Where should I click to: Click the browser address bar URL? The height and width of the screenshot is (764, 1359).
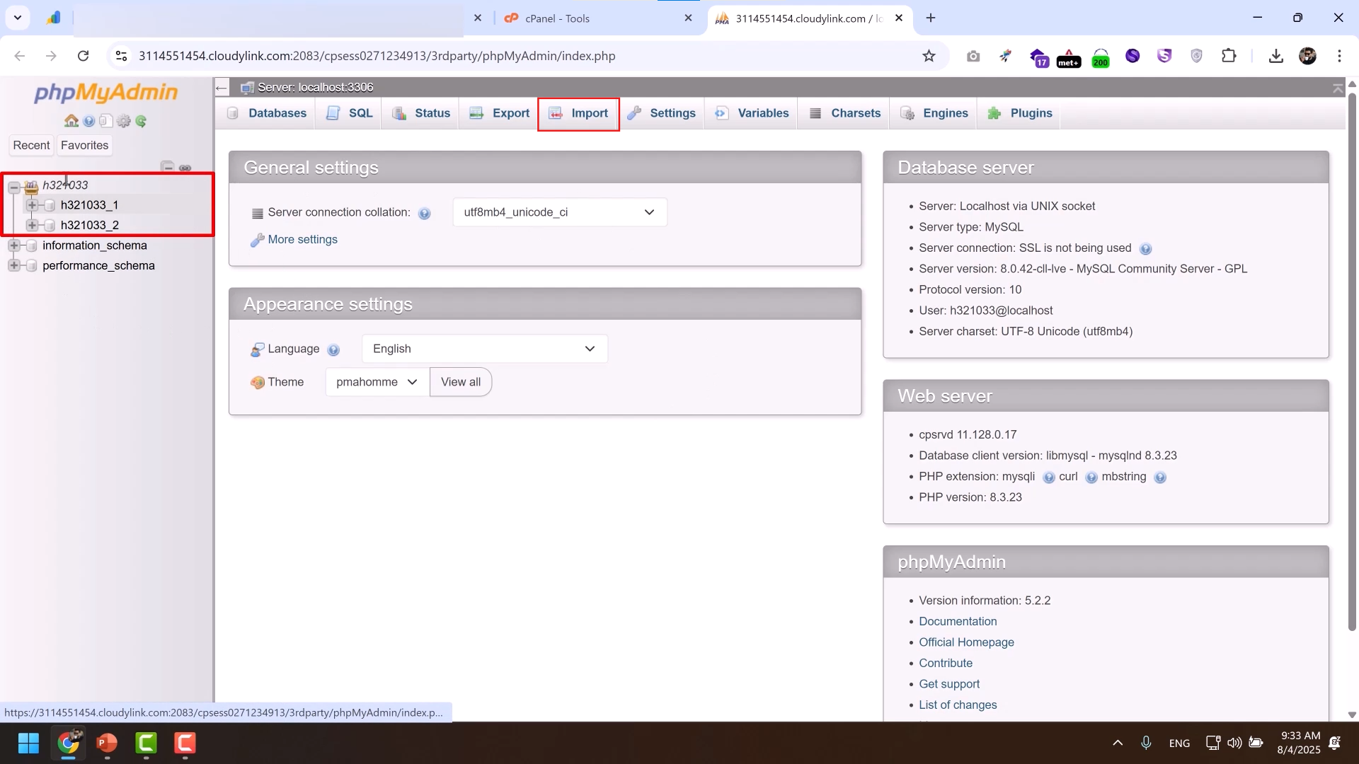(x=377, y=56)
